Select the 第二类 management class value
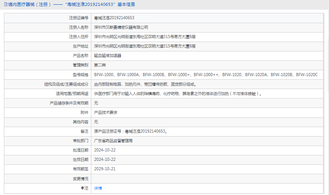This screenshot has height=195, width=329. tap(100, 65)
